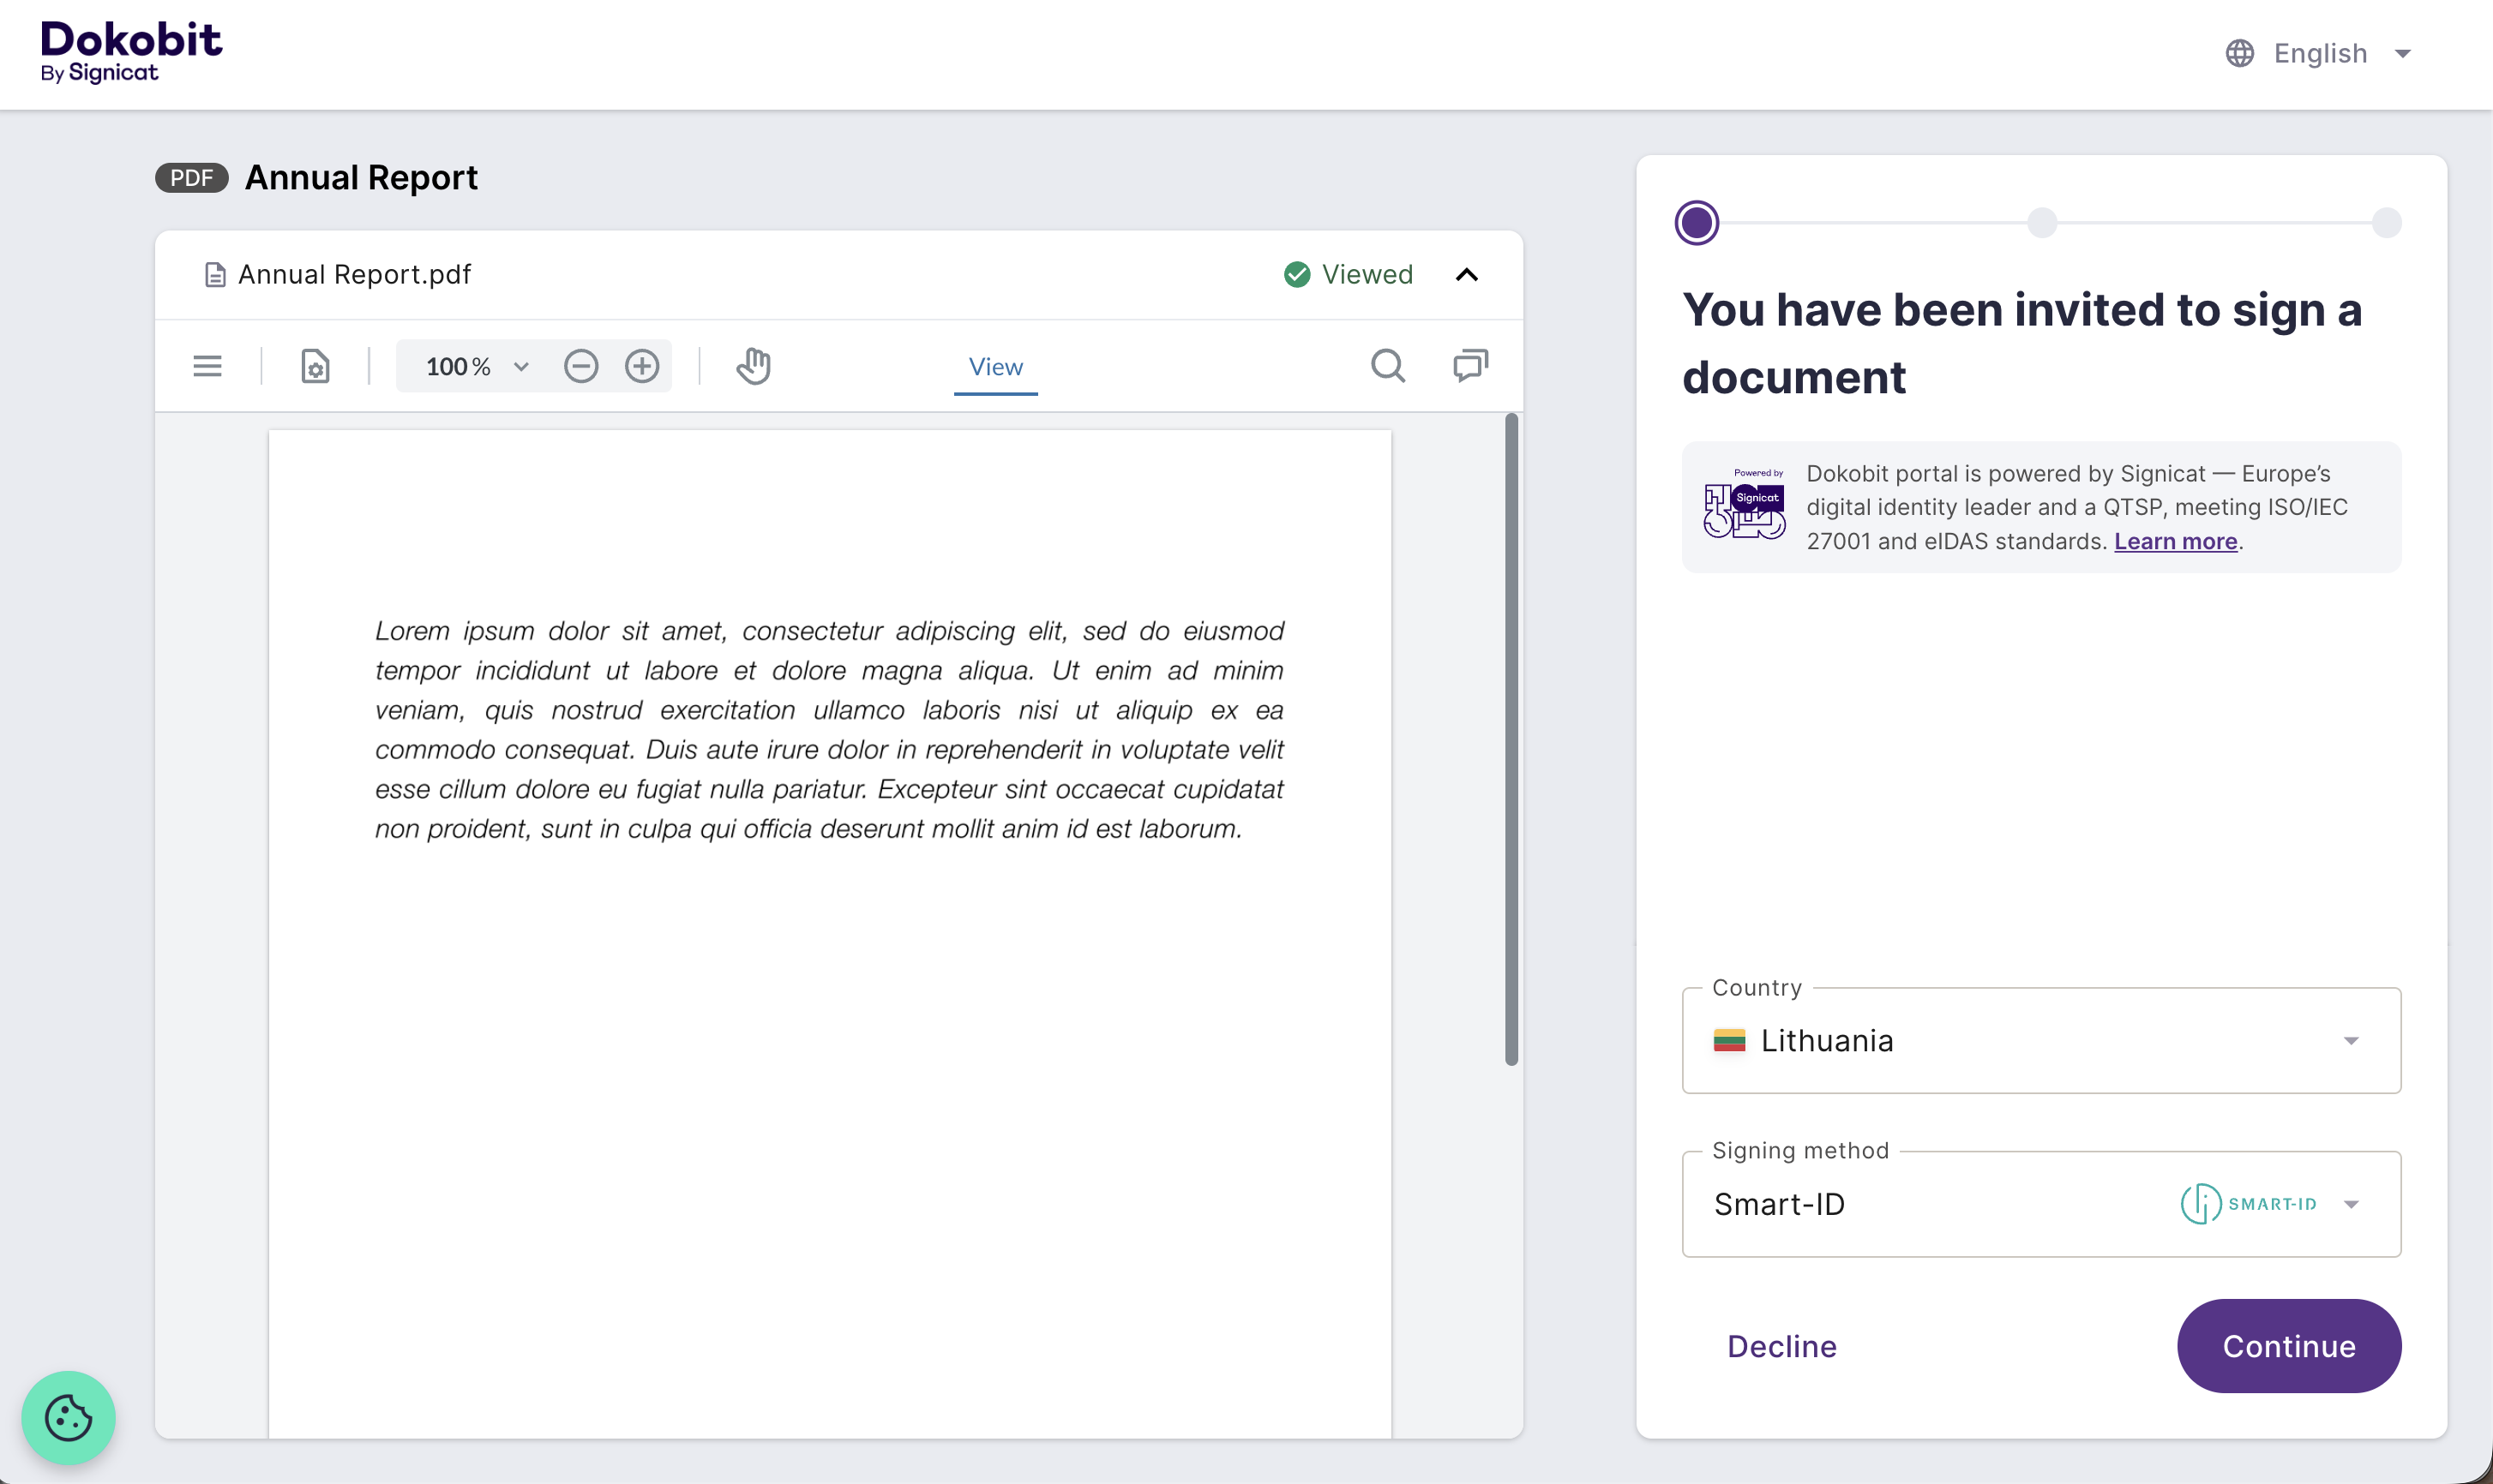Click the first progress step indicator

(1697, 222)
